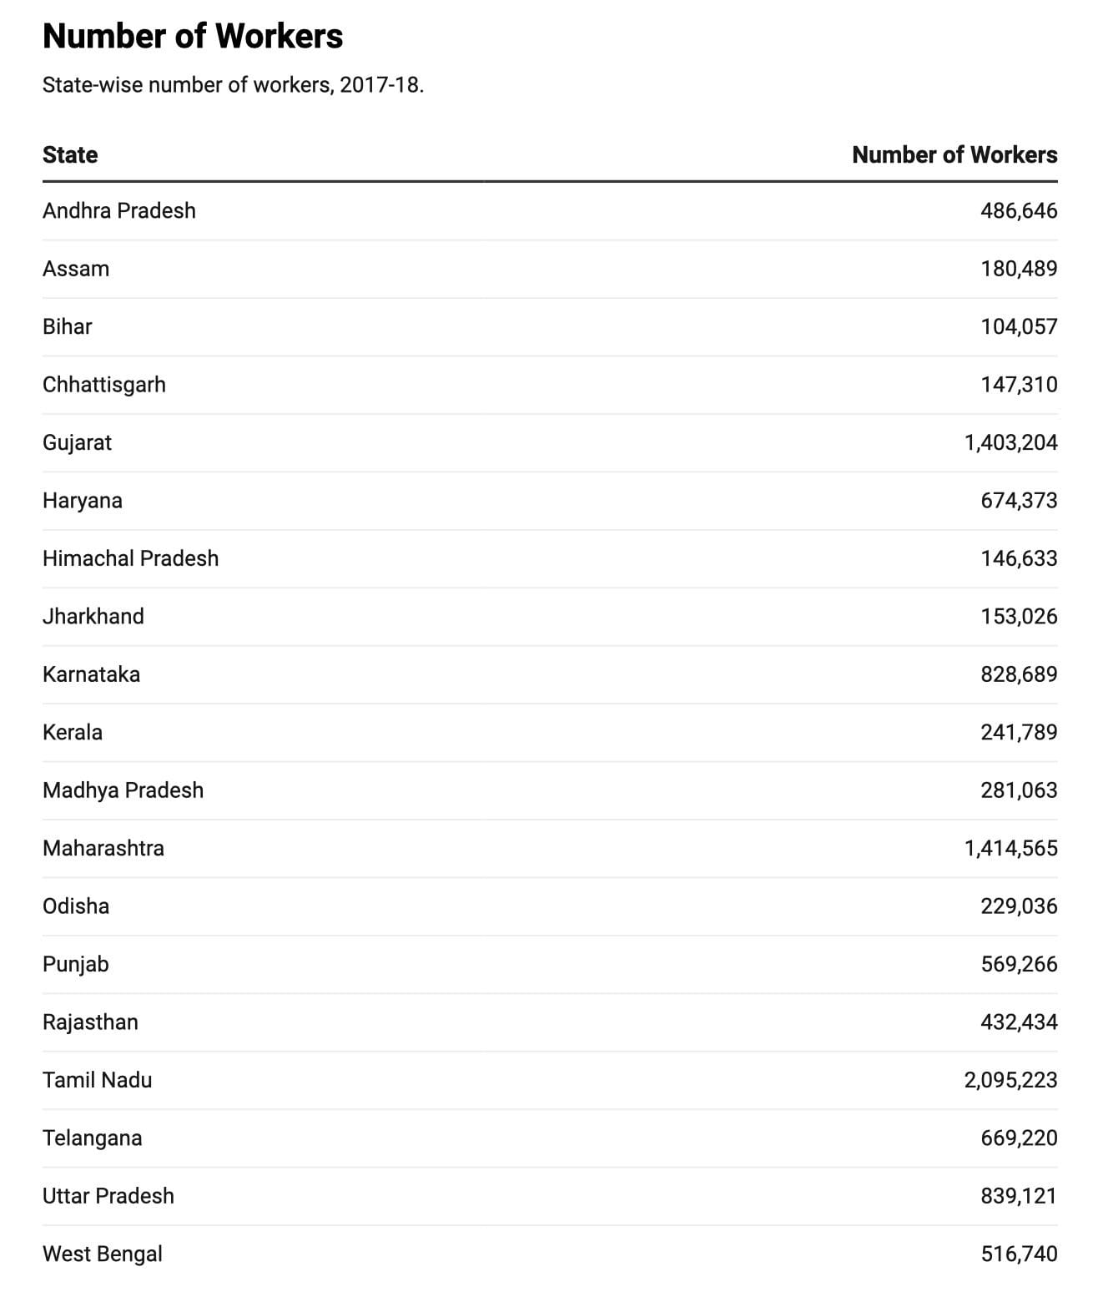Select the Chhattisgarh state cell
Image resolution: width=1093 pixels, height=1302 pixels.
point(104,385)
